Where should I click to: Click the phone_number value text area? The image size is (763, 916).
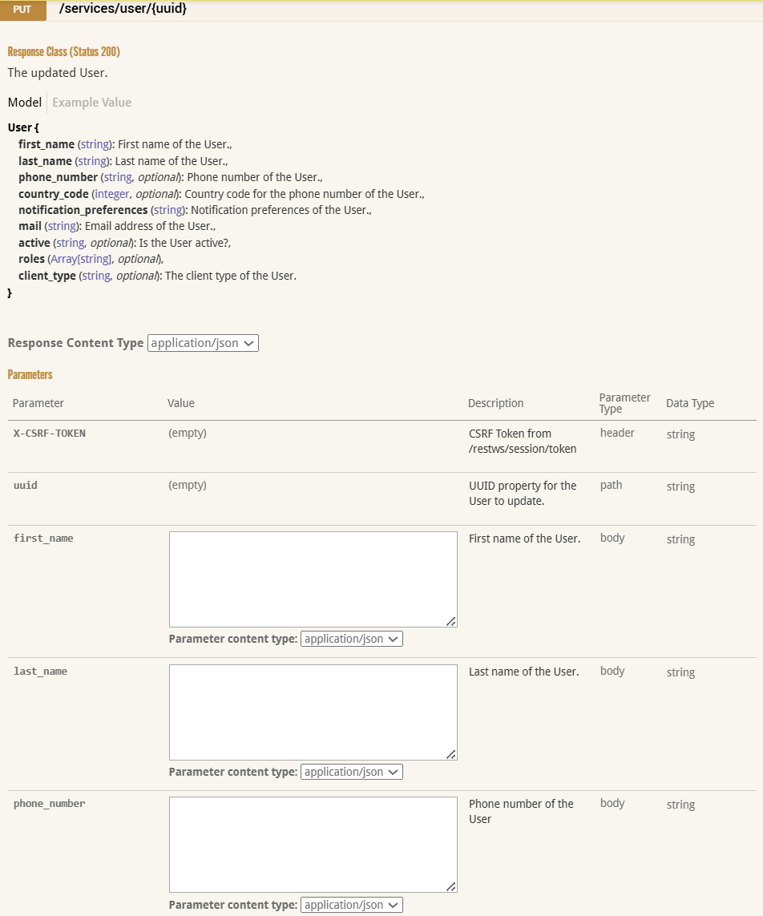[x=313, y=844]
